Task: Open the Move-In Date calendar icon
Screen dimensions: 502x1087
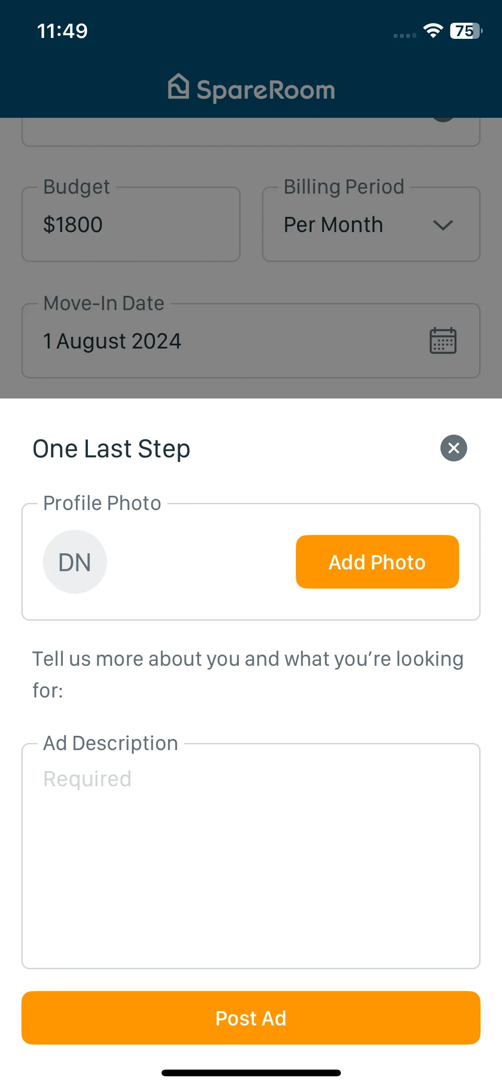Action: (x=443, y=341)
